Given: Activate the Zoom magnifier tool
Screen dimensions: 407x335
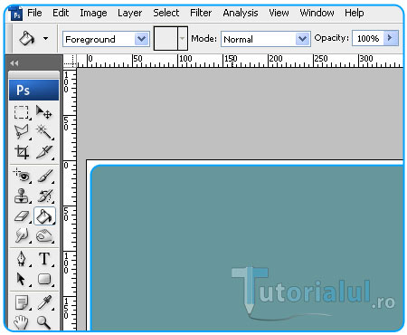Looking at the screenshot, I should coord(44,322).
